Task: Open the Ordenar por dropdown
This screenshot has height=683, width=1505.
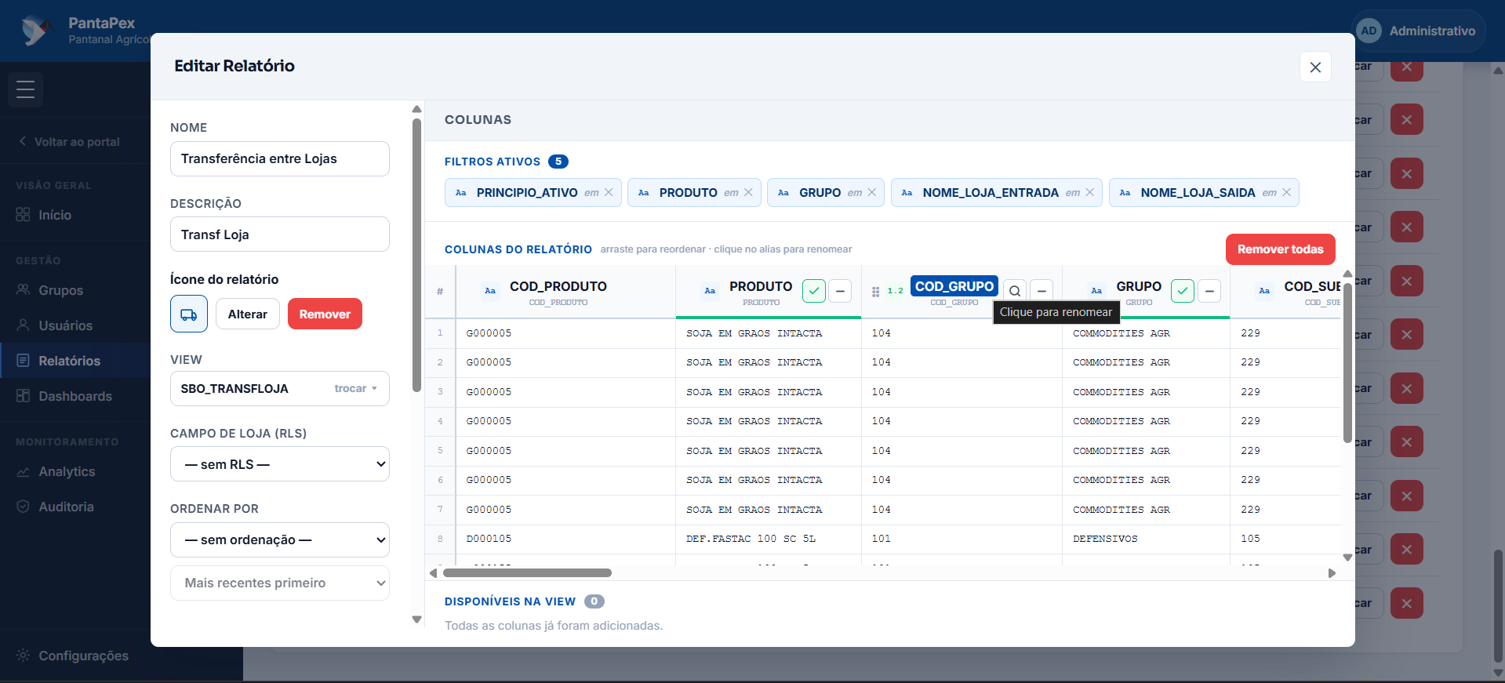Action: point(280,539)
